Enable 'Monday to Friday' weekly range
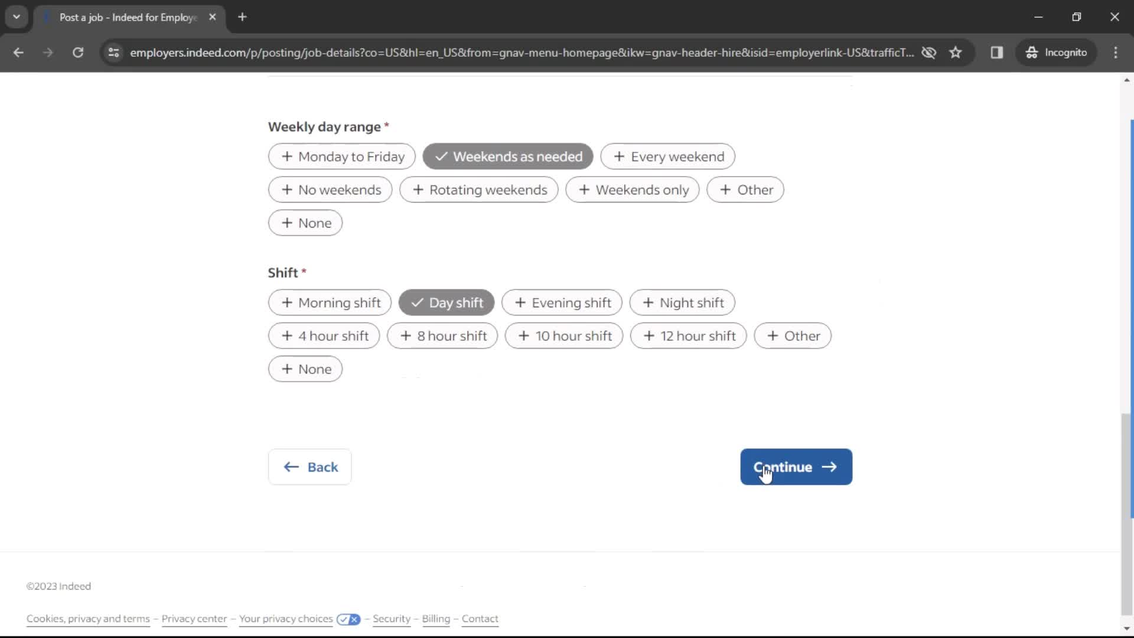This screenshot has height=638, width=1134. [x=342, y=156]
